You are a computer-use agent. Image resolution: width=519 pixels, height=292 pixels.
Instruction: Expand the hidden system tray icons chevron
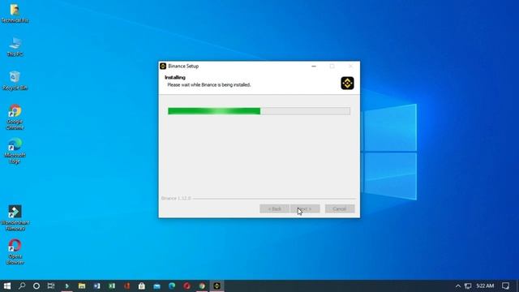click(458, 286)
